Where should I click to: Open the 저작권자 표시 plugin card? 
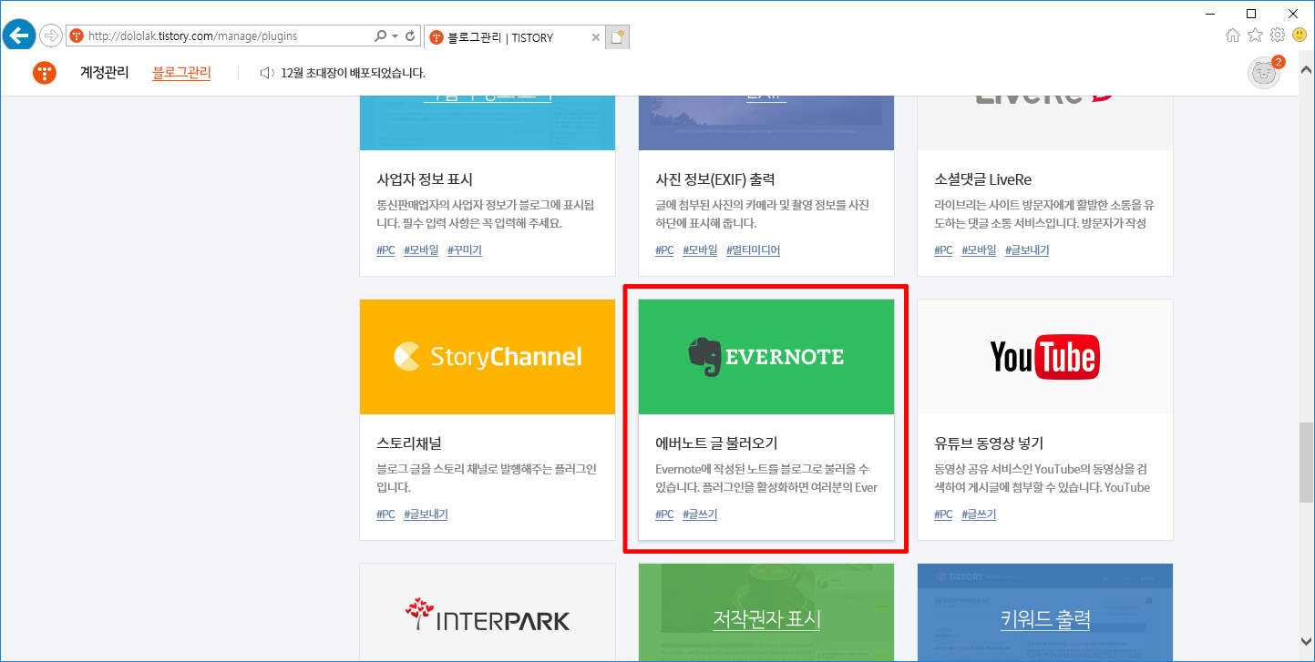[766, 613]
